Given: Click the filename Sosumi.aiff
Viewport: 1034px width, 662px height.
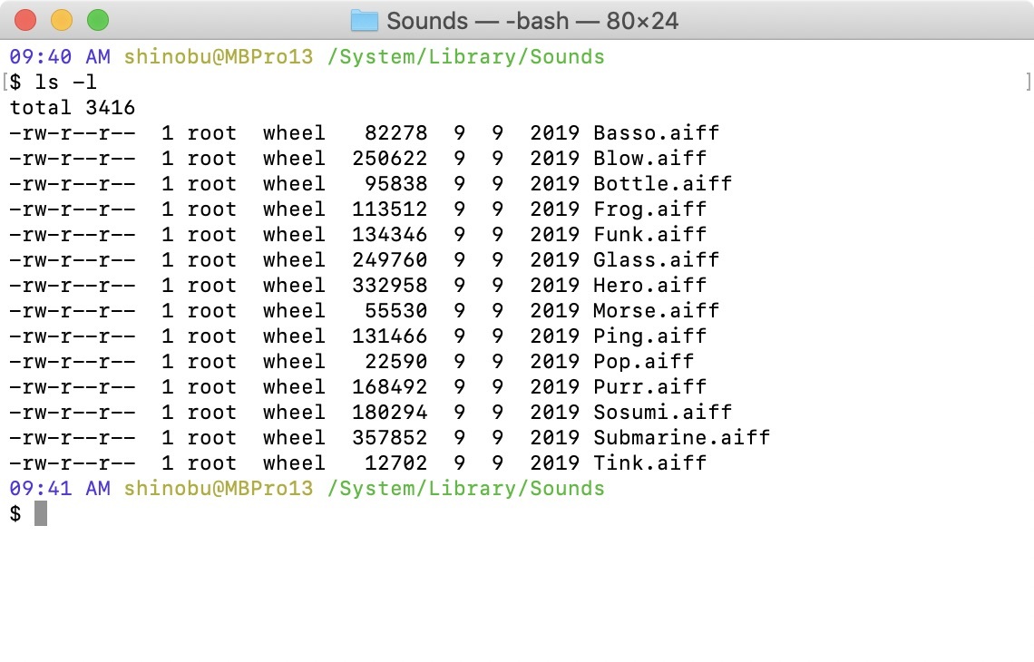Looking at the screenshot, I should [x=663, y=412].
